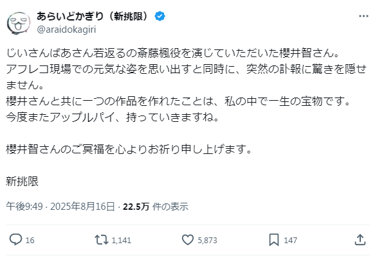Viewport: 375px width, 256px height.
Task: Click the bookmark count 147
Action: click(290, 240)
